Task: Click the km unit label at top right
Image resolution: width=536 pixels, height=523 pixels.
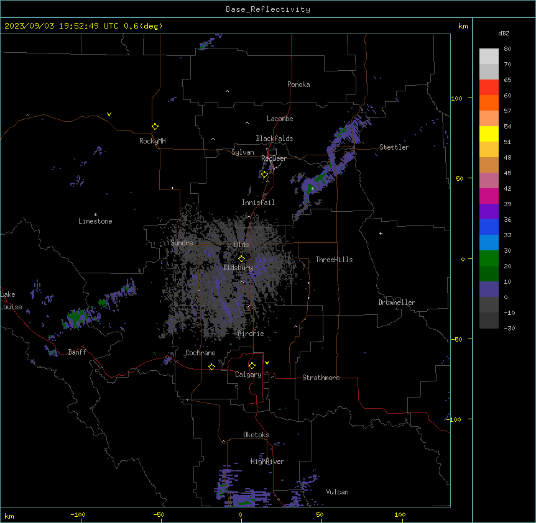Action: click(463, 26)
